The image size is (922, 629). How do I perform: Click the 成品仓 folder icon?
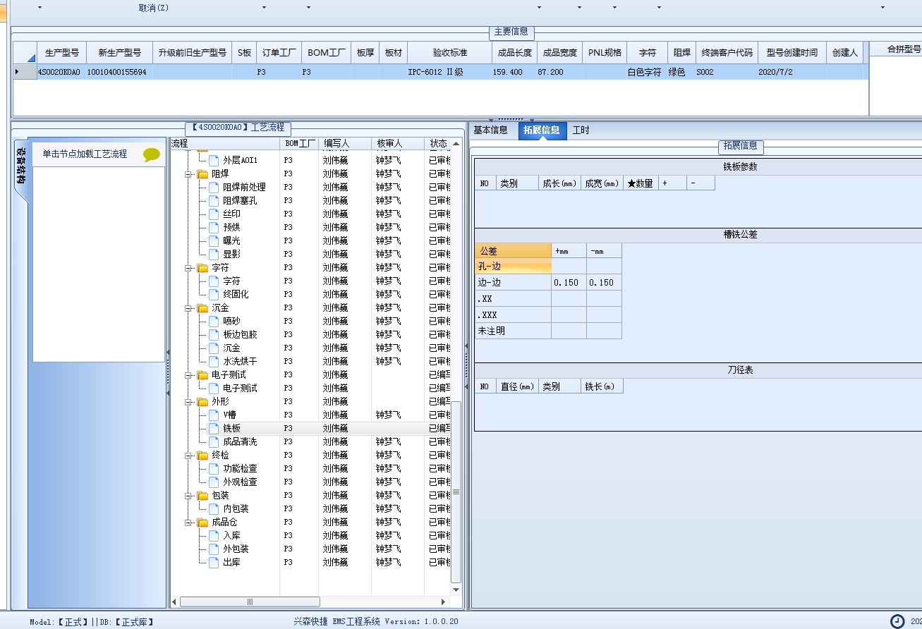202,523
